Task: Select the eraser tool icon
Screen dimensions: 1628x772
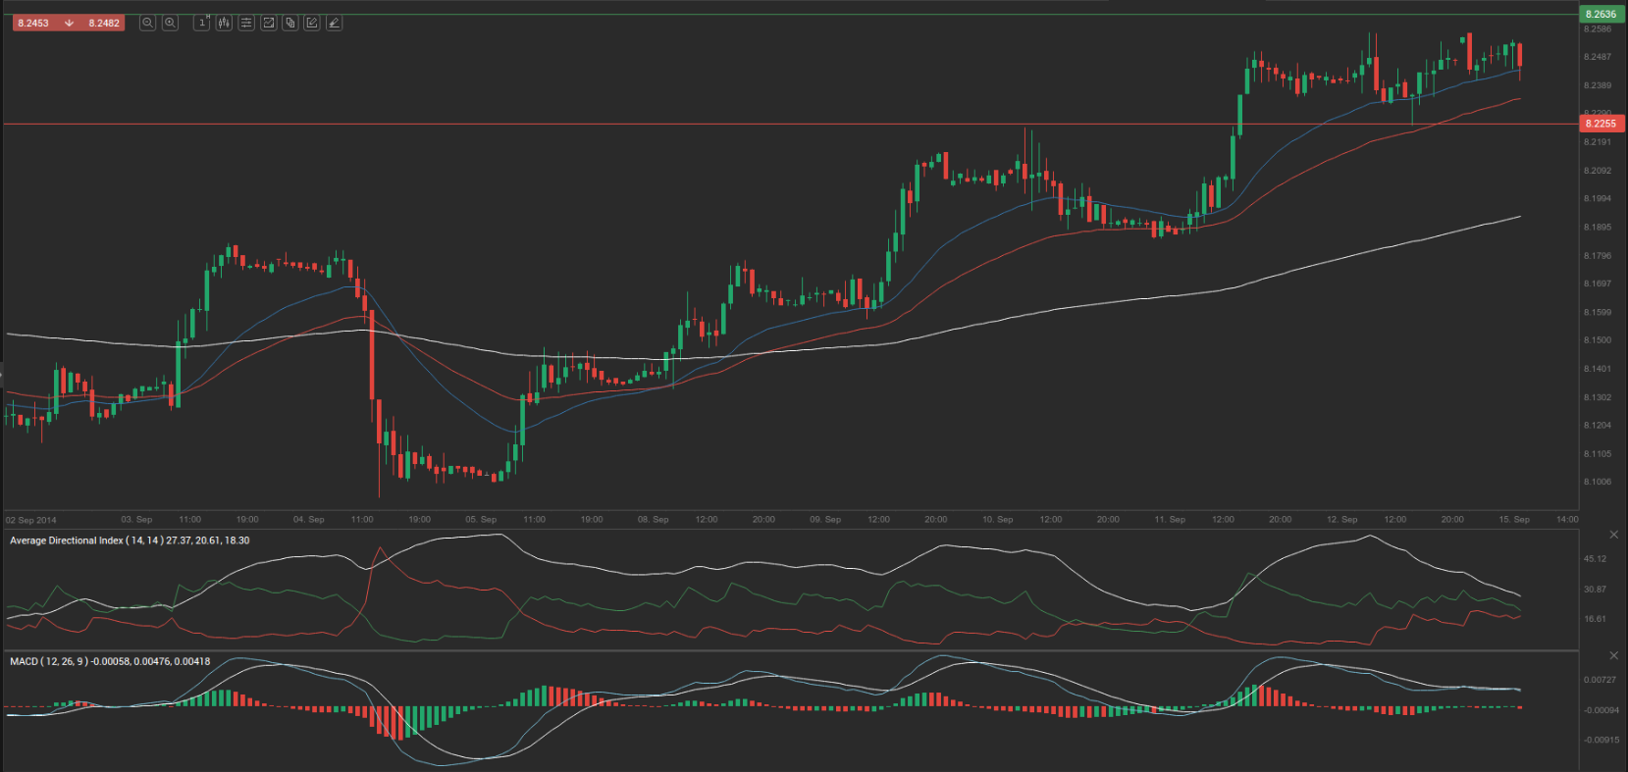Action: tap(335, 23)
